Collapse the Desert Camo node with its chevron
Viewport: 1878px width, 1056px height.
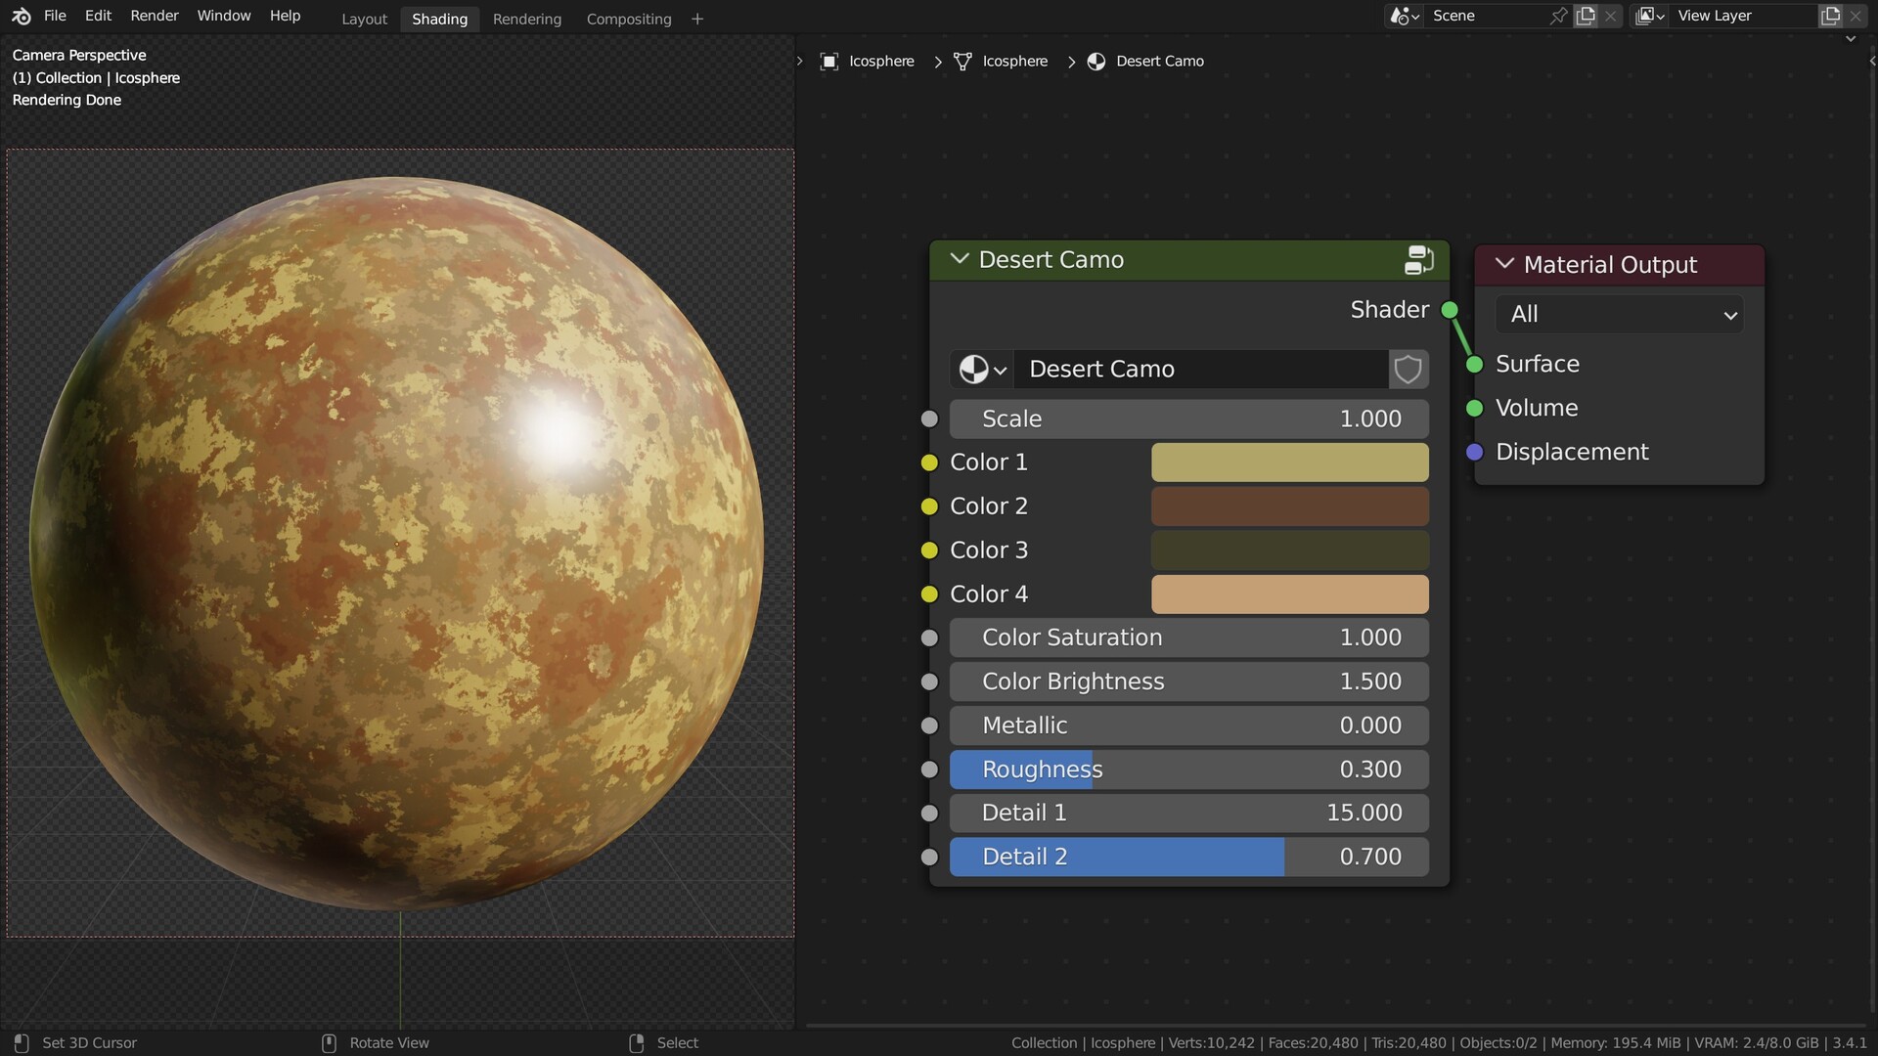(959, 259)
